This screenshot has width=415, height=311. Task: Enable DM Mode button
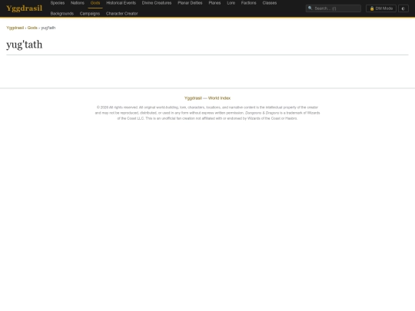tap(381, 8)
